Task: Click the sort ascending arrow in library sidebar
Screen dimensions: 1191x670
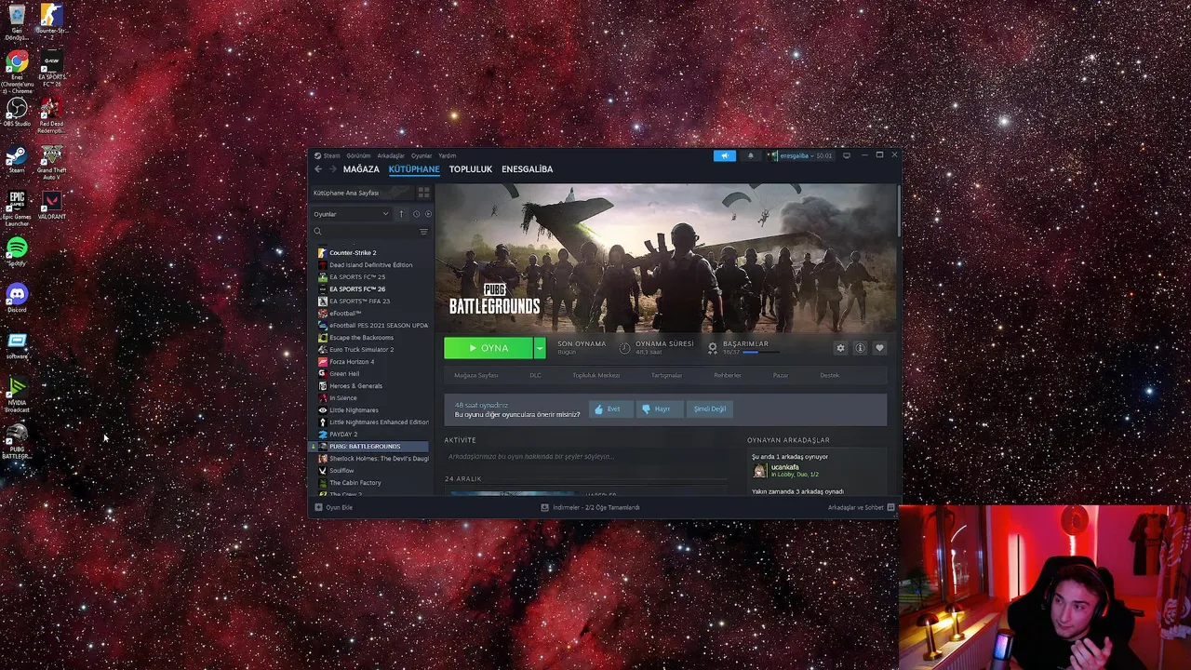Action: pyautogui.click(x=401, y=214)
